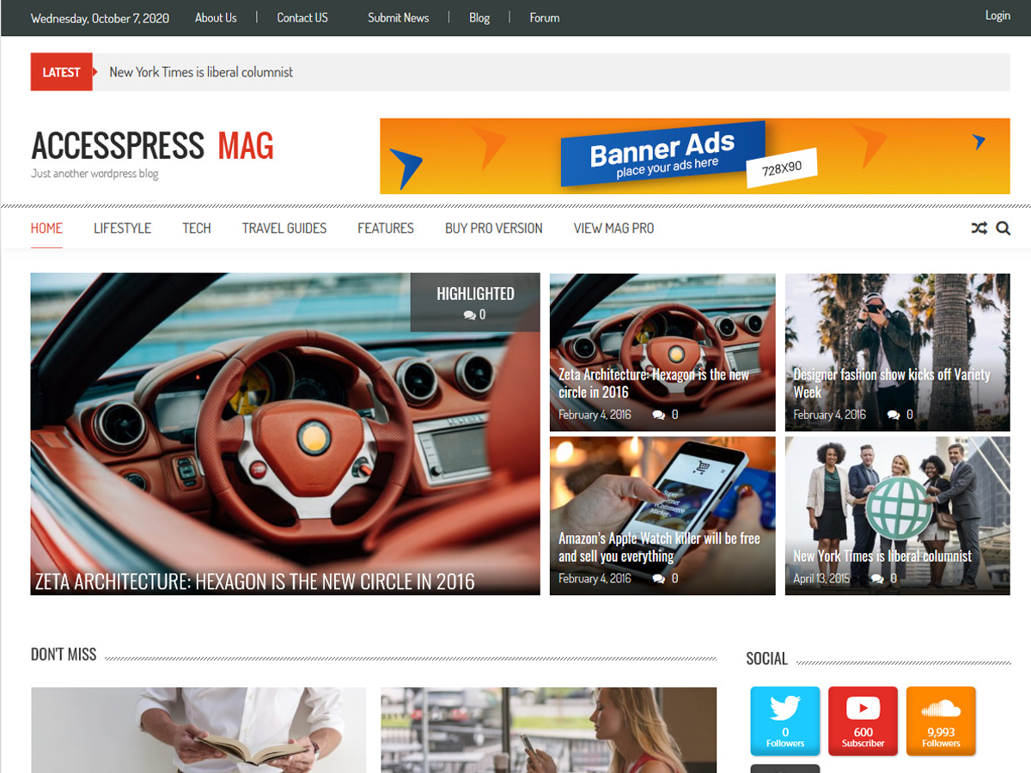
Task: Click the Banner Ads 728x90 image
Action: tap(694, 156)
